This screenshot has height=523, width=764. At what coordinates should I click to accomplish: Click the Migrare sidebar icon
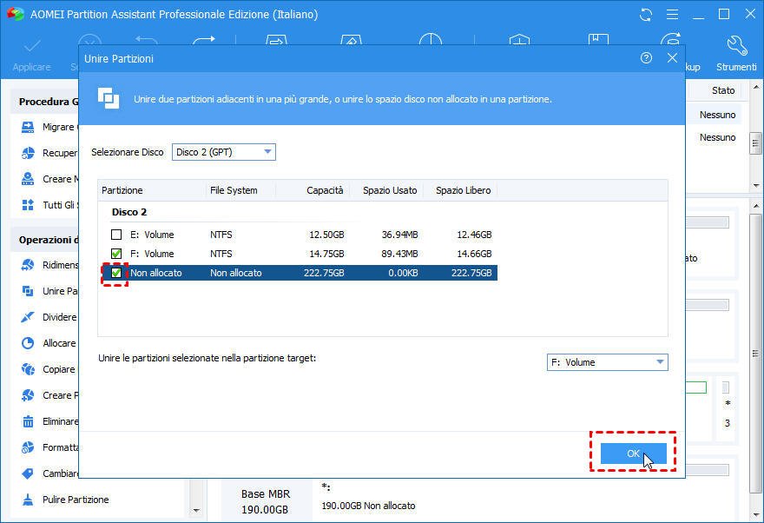point(27,127)
